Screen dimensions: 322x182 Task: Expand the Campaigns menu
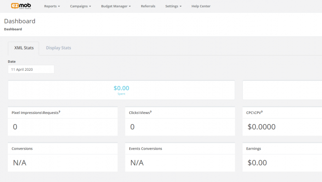[80, 6]
